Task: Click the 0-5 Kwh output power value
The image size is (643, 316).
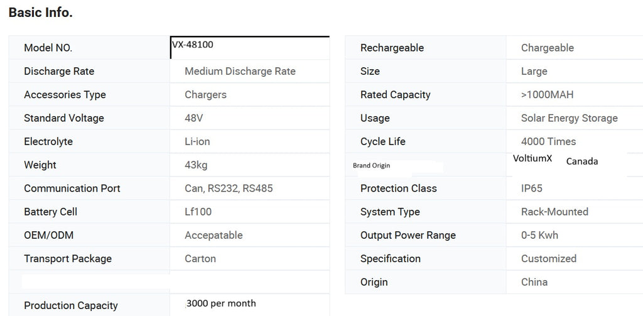Action: pos(539,235)
